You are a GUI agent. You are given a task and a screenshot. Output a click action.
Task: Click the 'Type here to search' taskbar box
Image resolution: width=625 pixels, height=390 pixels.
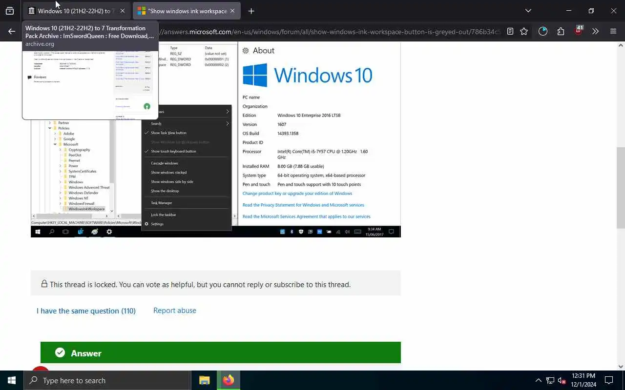click(107, 380)
